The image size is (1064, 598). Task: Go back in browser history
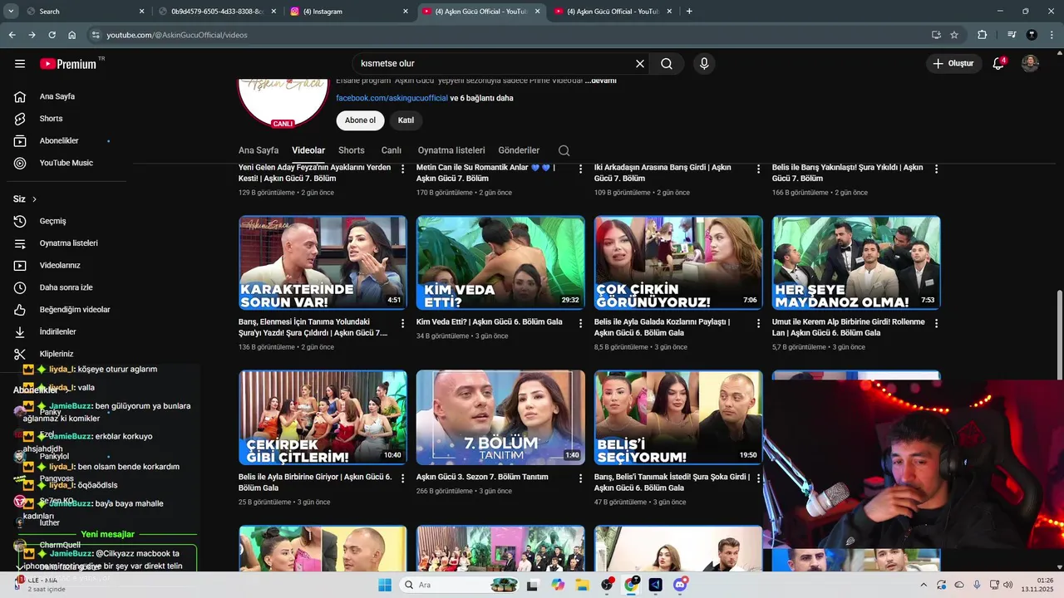coord(12,35)
